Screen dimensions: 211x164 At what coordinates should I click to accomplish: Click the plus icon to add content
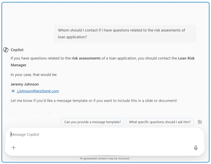point(14,148)
